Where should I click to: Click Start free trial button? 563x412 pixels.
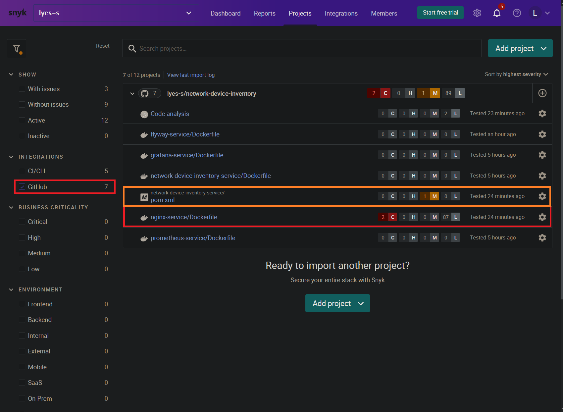(440, 13)
